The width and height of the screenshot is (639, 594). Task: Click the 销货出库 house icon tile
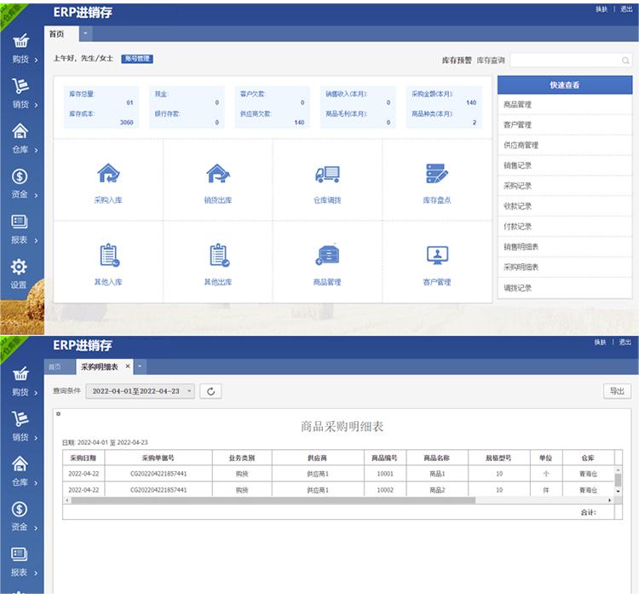pos(217,174)
